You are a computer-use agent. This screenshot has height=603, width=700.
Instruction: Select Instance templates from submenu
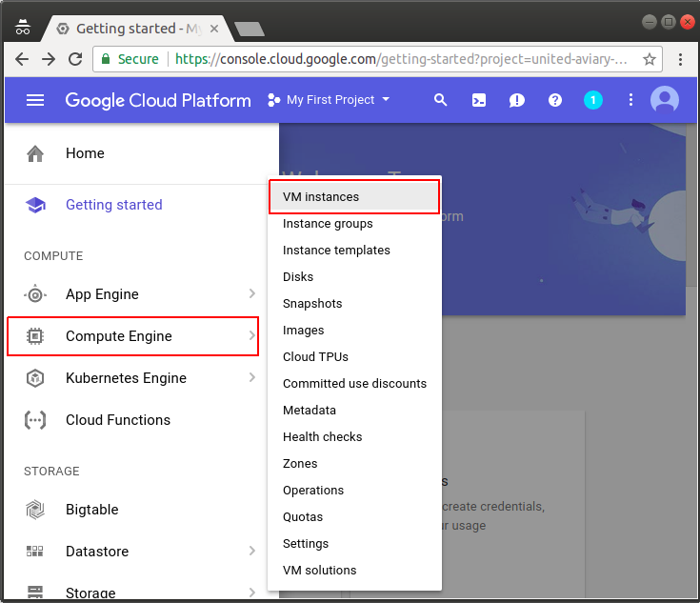tap(354, 251)
